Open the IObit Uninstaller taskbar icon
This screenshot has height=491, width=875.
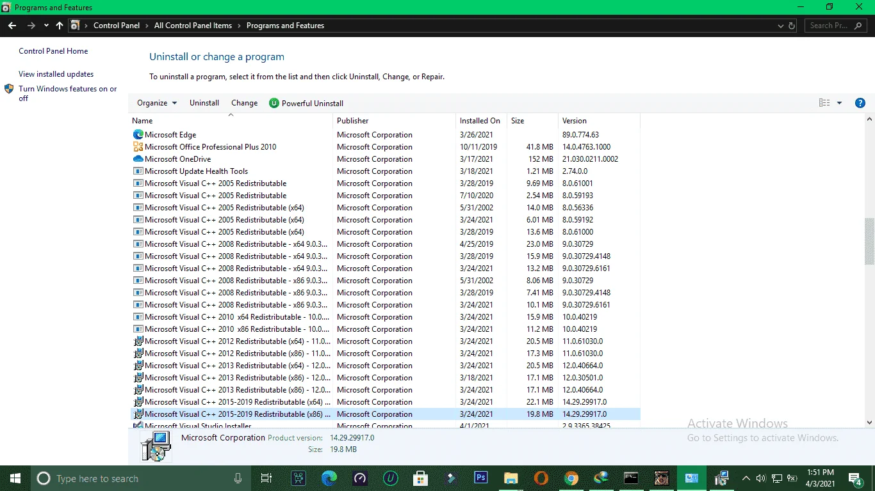[x=390, y=478]
